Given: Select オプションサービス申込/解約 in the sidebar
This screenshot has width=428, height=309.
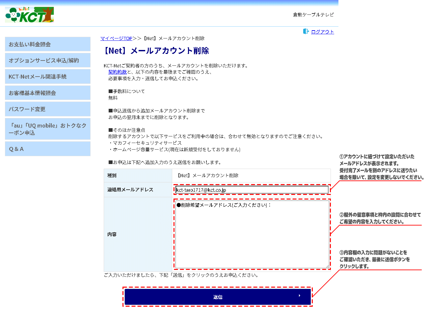Looking at the screenshot, I should (48, 60).
